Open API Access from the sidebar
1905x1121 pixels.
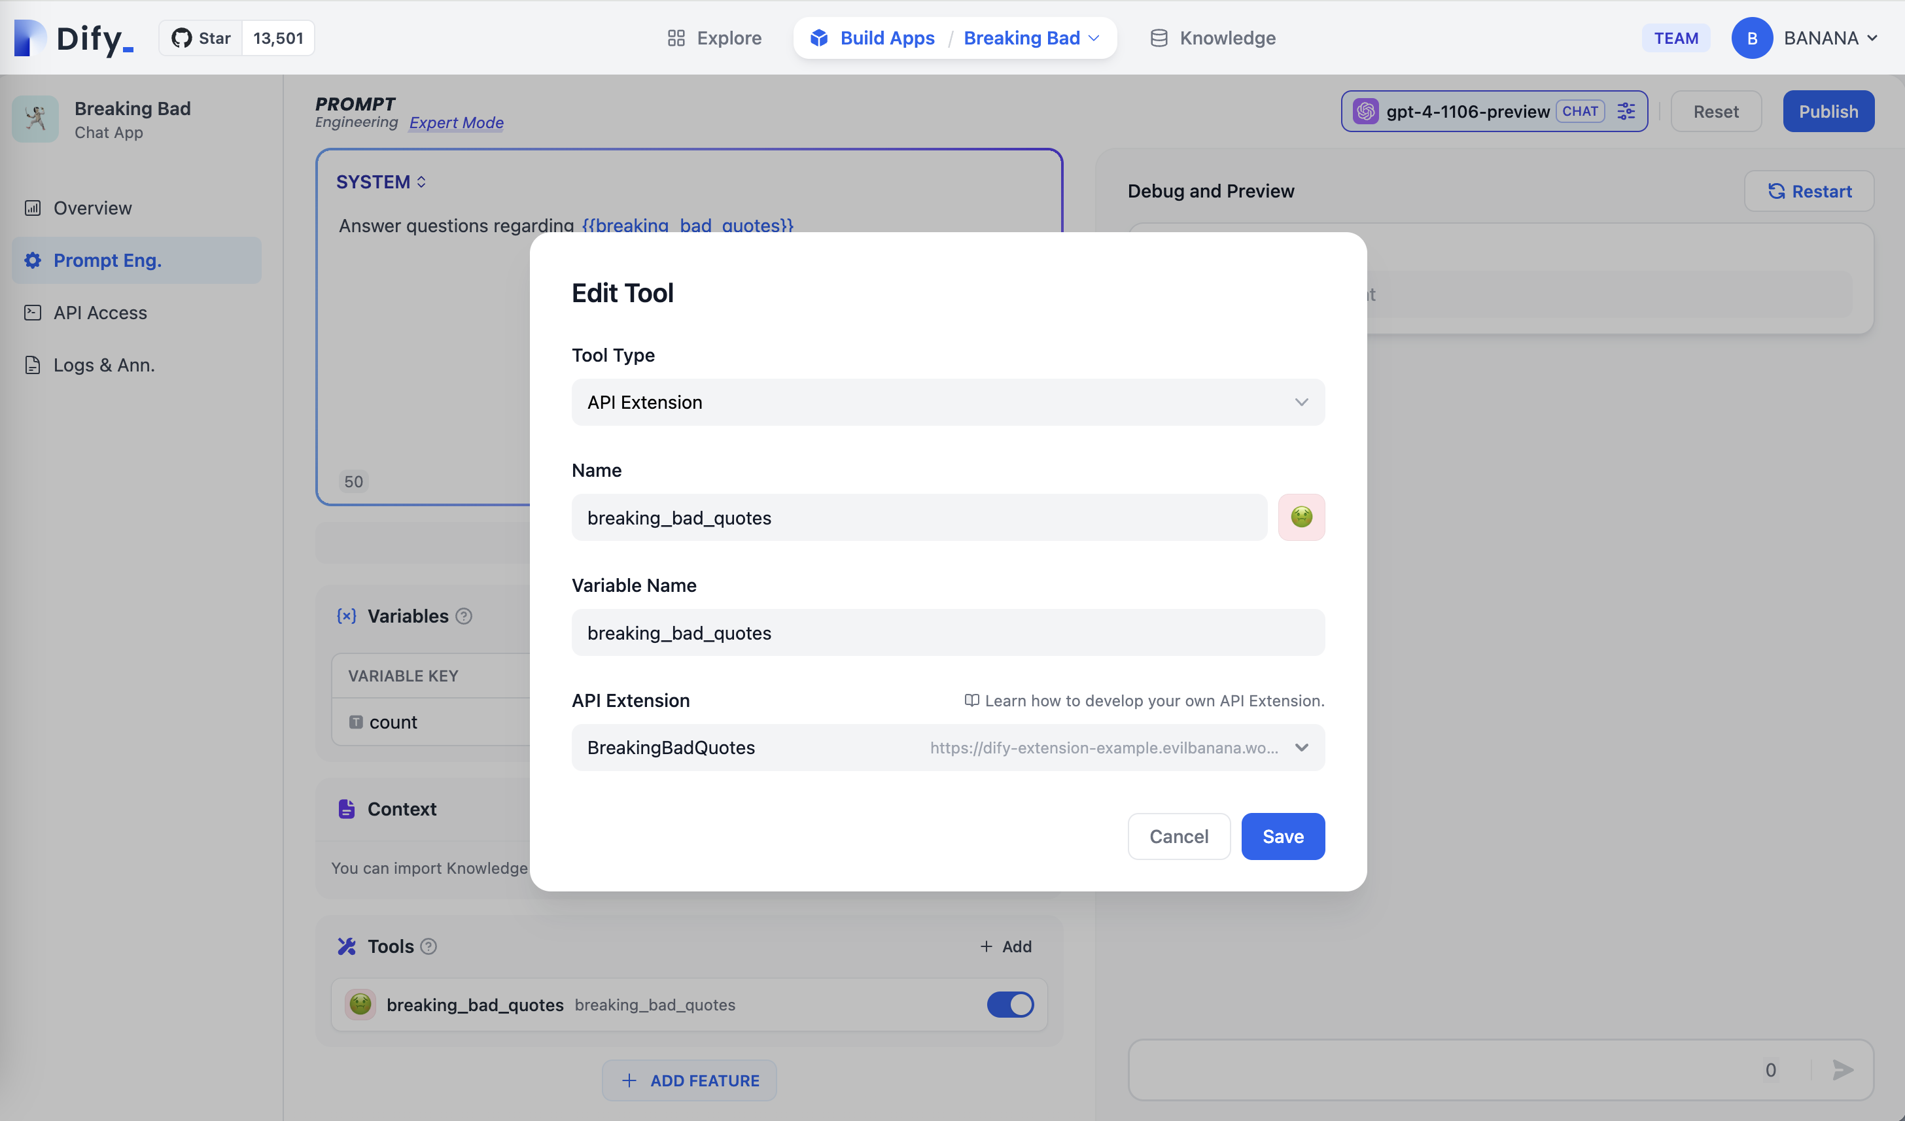[x=99, y=312]
